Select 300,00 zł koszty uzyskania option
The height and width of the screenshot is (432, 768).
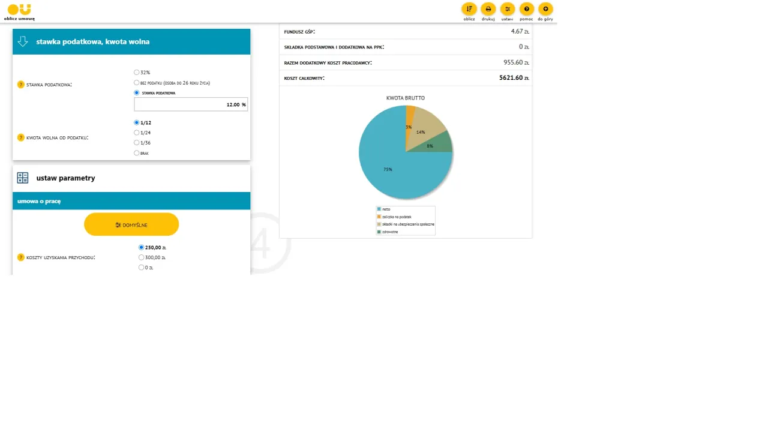(x=142, y=257)
